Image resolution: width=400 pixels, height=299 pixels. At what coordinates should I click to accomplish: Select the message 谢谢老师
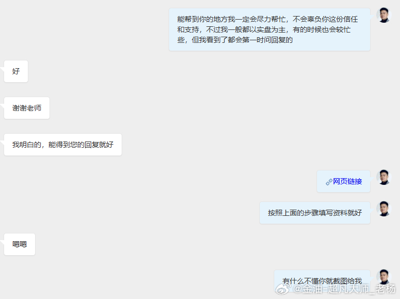click(x=27, y=108)
